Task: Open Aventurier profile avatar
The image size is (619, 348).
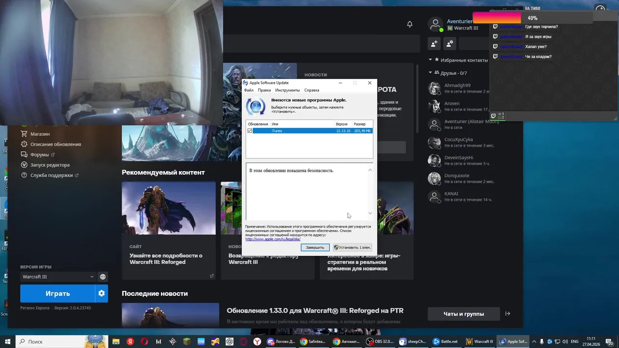Action: [x=435, y=24]
